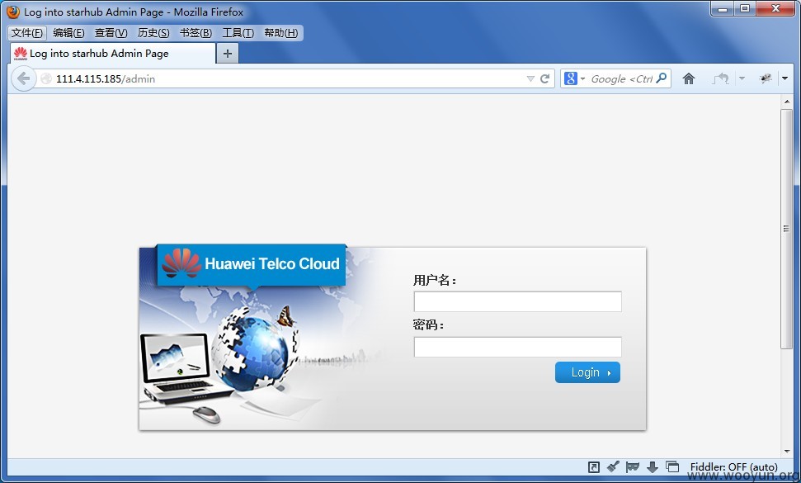Open the 文件(F) menu

pos(27,33)
